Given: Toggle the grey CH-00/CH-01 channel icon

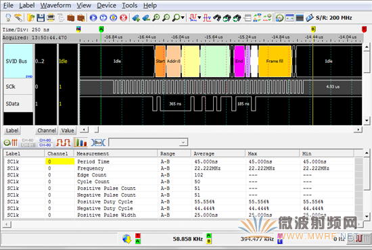Looking at the screenshot, I should click(28, 143).
